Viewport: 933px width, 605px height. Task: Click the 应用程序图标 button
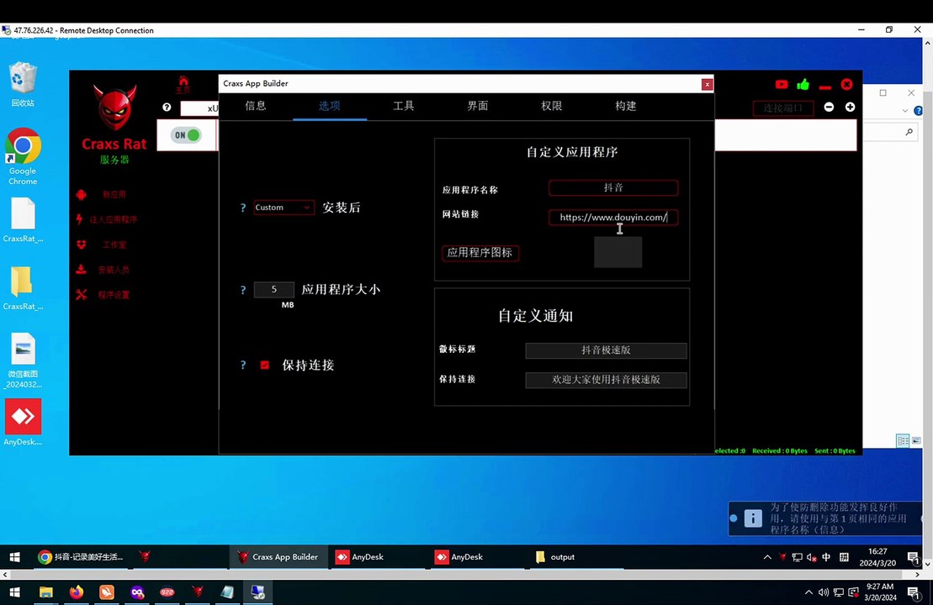tap(480, 253)
